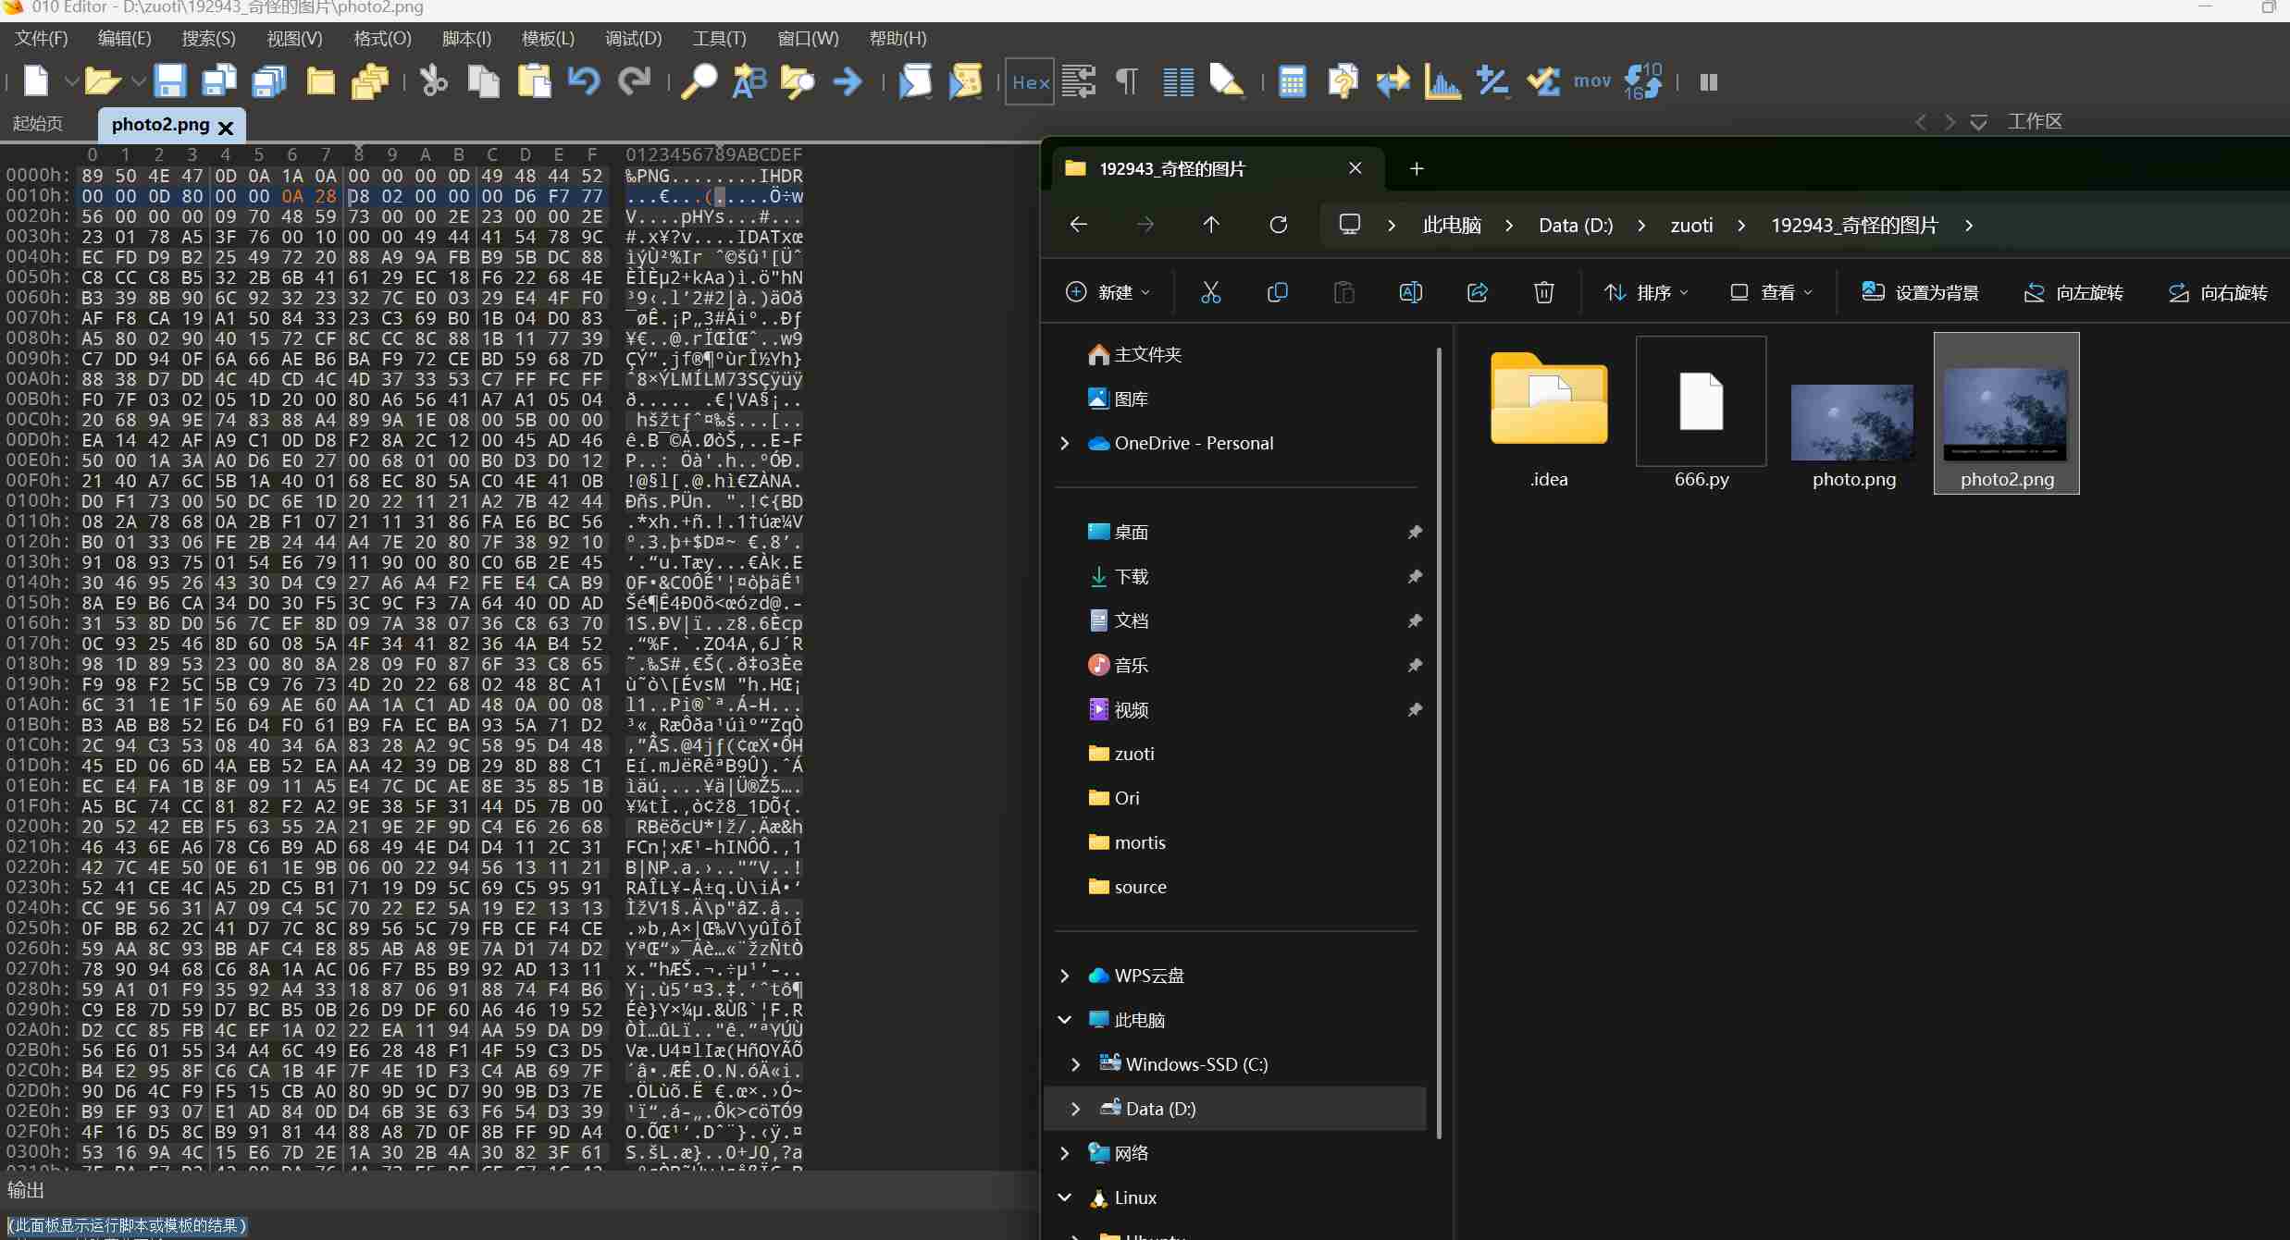Click the 设置为背景 button
Screen dimensions: 2290x1240
coord(1920,292)
